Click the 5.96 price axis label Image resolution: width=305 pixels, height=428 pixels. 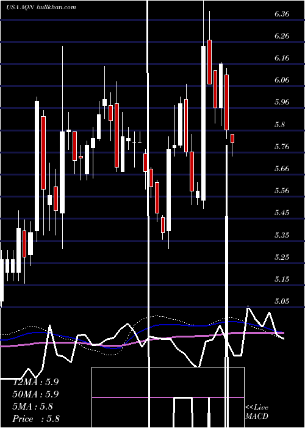[282, 102]
